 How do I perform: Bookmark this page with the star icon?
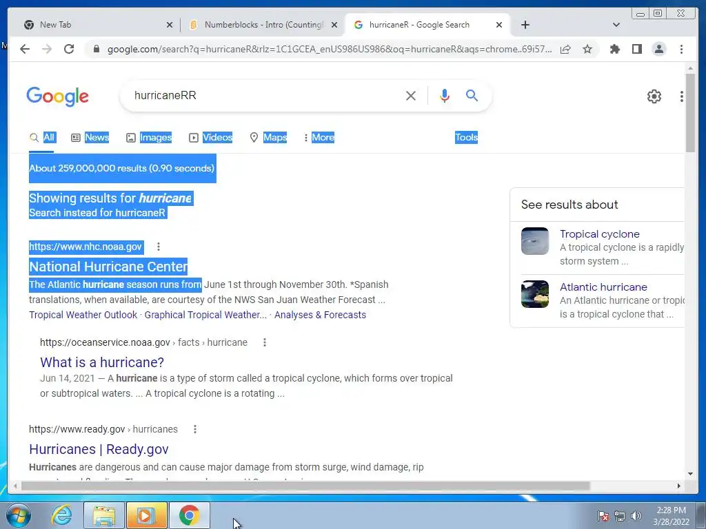[587, 49]
